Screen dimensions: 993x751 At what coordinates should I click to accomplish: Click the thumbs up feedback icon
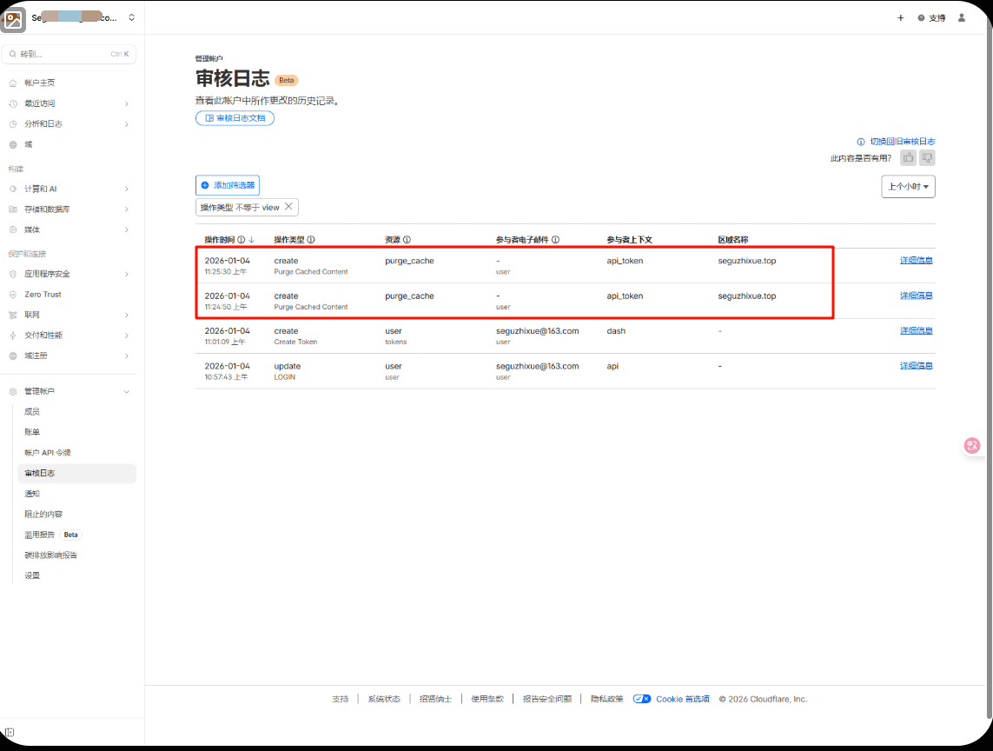point(909,157)
